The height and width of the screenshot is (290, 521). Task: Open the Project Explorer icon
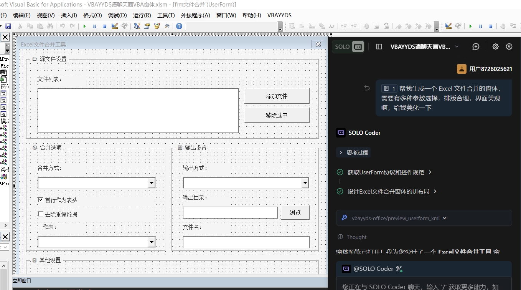click(x=137, y=26)
